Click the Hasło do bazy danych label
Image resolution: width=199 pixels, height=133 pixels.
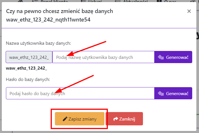point(28,80)
